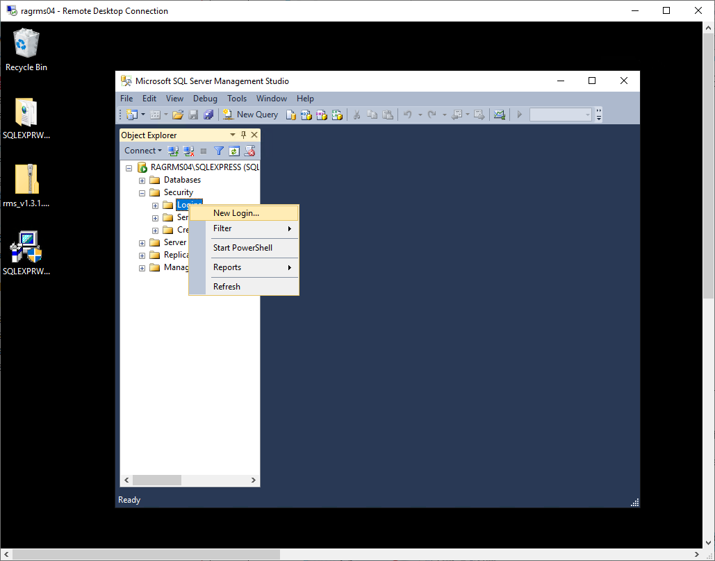Toggle the Object Explorer auto-hide pin
The height and width of the screenshot is (561, 715).
tap(243, 135)
